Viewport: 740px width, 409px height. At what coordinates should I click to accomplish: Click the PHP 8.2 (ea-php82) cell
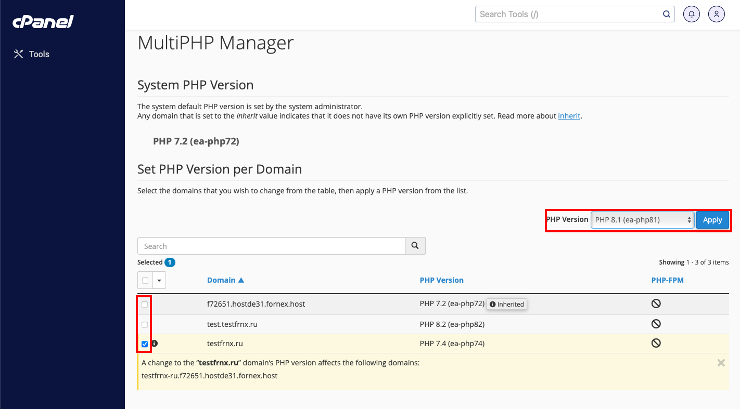[452, 324]
